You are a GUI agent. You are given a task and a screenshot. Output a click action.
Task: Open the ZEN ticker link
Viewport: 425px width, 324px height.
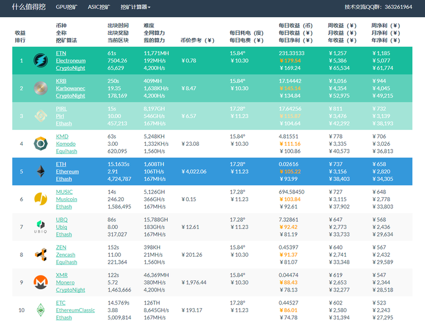[x=61, y=247]
